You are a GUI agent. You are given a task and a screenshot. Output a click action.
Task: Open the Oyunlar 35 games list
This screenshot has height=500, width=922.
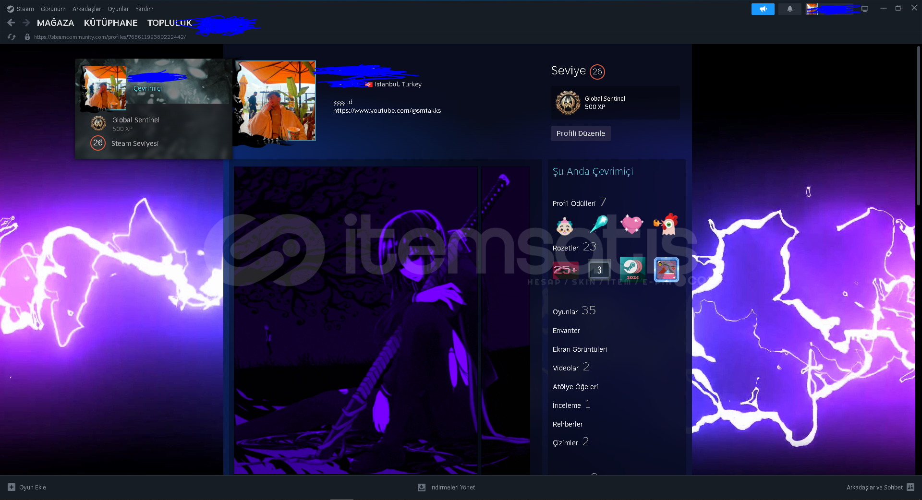click(574, 311)
